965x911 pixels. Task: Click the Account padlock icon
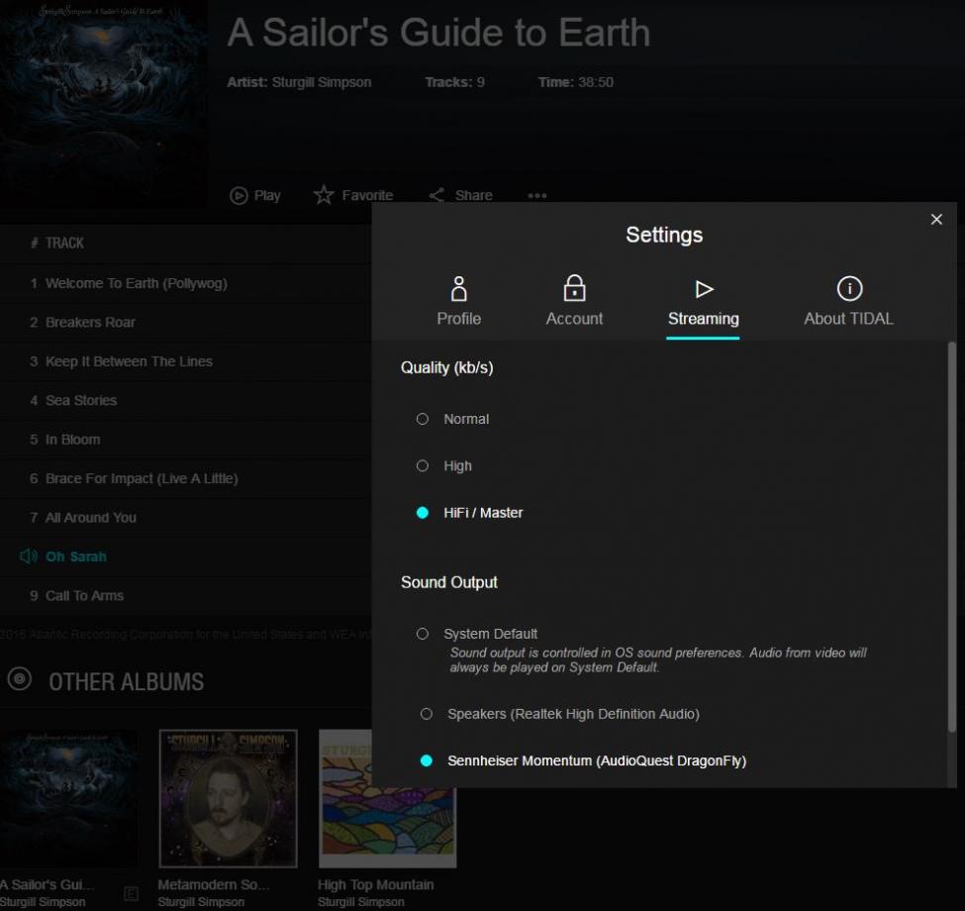point(574,287)
